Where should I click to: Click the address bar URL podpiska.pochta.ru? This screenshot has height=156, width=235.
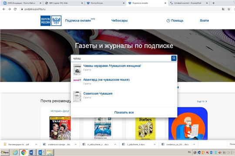click(x=35, y=9)
